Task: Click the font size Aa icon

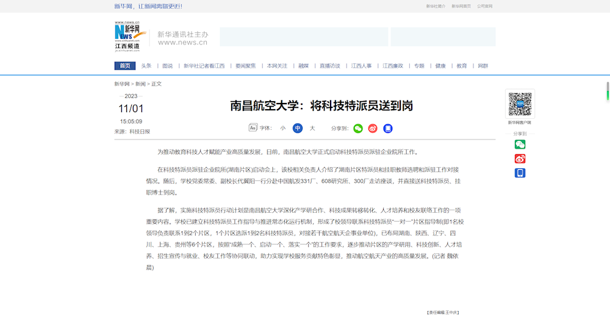Action: click(253, 127)
